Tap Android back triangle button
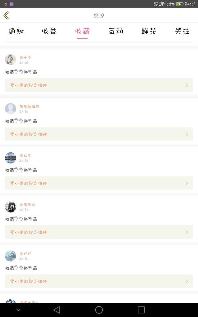 57,310
